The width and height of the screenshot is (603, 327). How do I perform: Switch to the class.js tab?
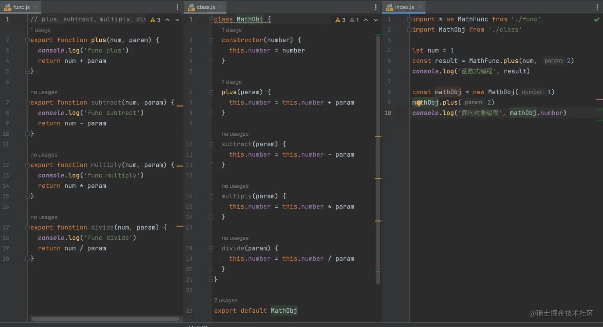pos(206,7)
